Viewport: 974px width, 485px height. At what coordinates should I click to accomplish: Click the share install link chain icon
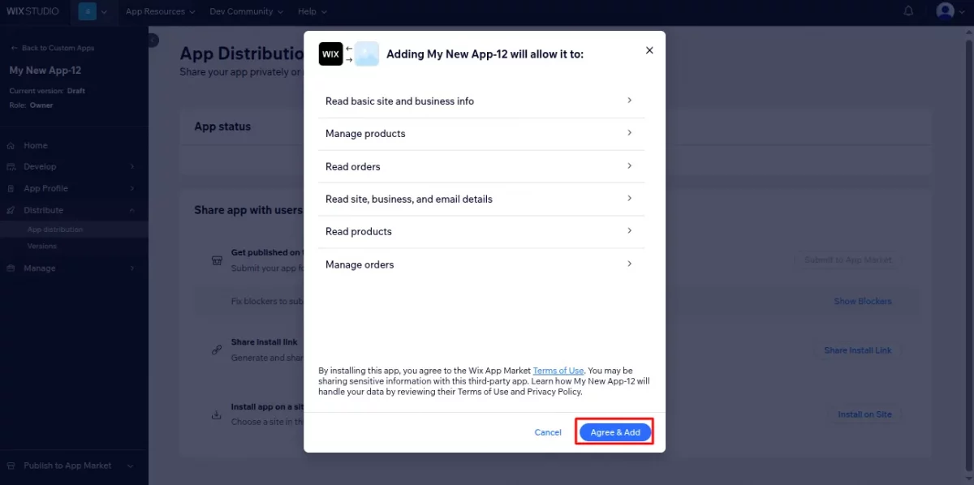coord(217,350)
